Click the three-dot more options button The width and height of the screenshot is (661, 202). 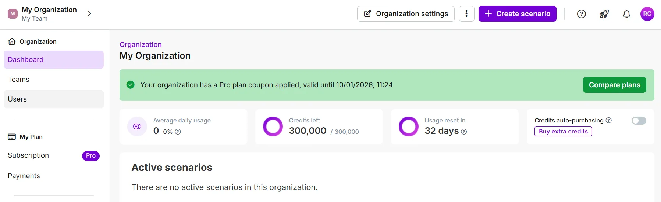(x=466, y=14)
